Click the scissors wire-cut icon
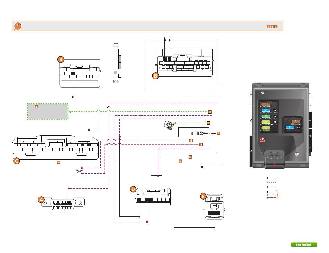 click(x=79, y=171)
